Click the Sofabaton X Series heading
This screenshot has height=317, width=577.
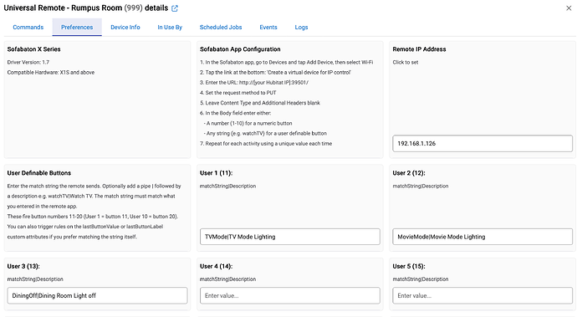(x=33, y=49)
